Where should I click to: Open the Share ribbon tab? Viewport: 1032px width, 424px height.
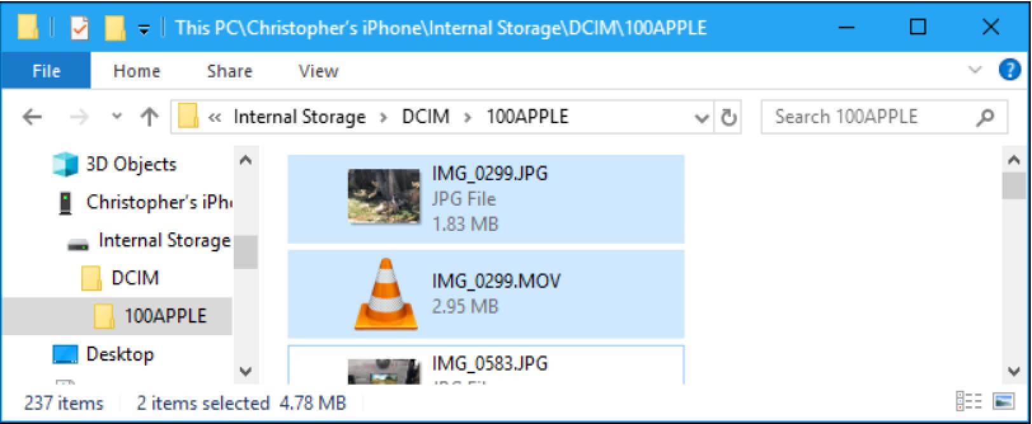pyautogui.click(x=229, y=71)
